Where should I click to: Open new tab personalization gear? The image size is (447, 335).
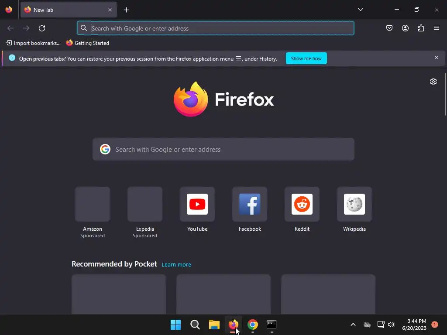[433, 82]
